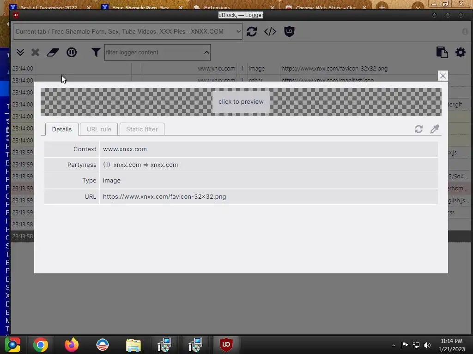Toggle the logger filter funnel icon
The height and width of the screenshot is (354, 473).
96,53
